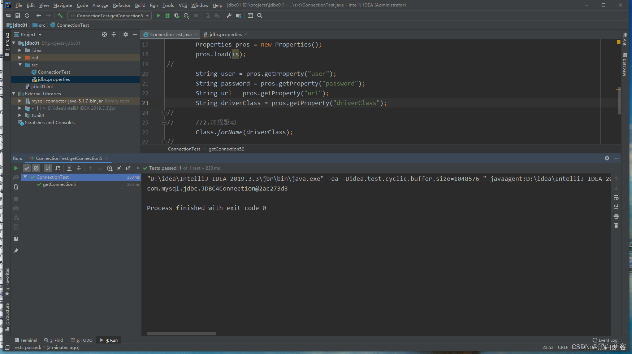
Task: Start debugging with the green bug icon
Action: [168, 16]
